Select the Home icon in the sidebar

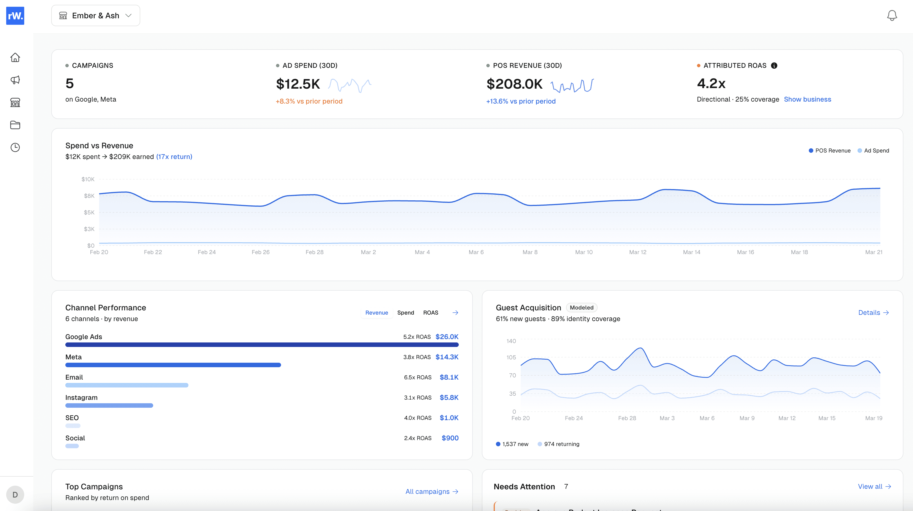click(15, 57)
